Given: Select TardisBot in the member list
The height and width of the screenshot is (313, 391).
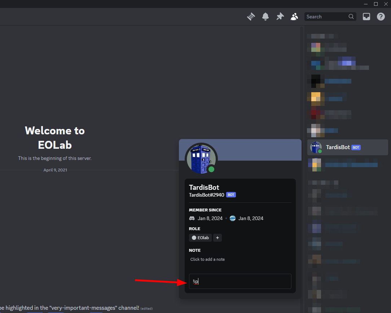Looking at the screenshot, I should (x=338, y=147).
